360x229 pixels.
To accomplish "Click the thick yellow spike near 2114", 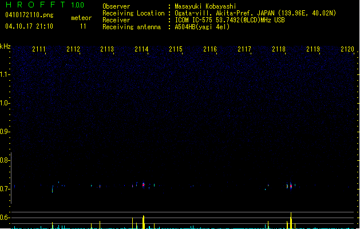I will click(x=144, y=222).
